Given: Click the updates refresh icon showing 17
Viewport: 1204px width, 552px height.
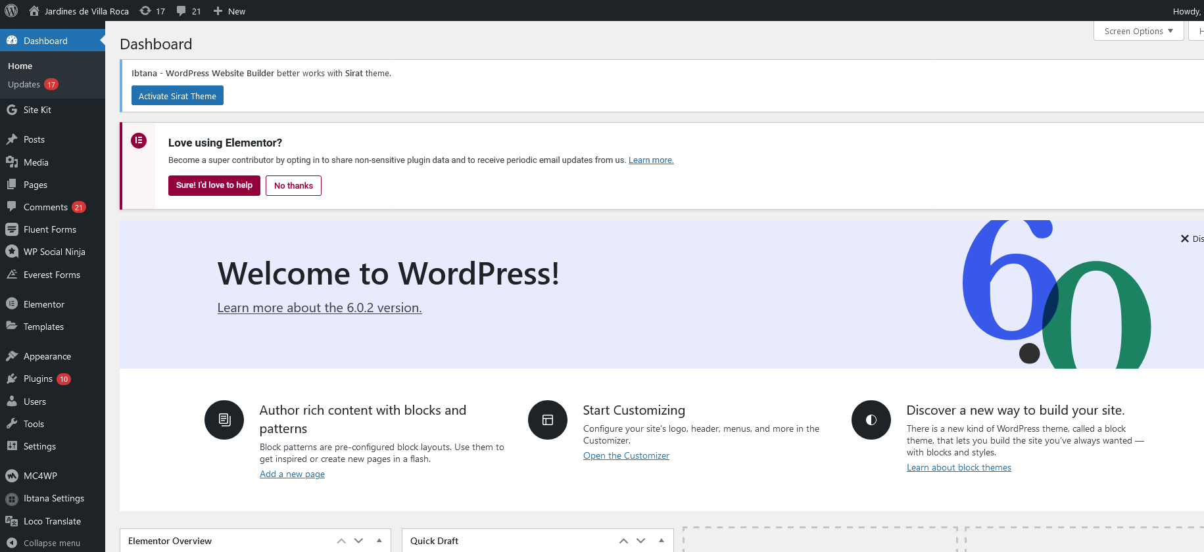Looking at the screenshot, I should (145, 11).
